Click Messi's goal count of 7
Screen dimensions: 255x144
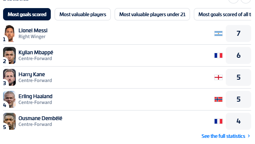(x=238, y=33)
